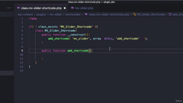183x103 pixels.
Task: Click PHP elephant icon in breadcrumb
Action: point(86,14)
